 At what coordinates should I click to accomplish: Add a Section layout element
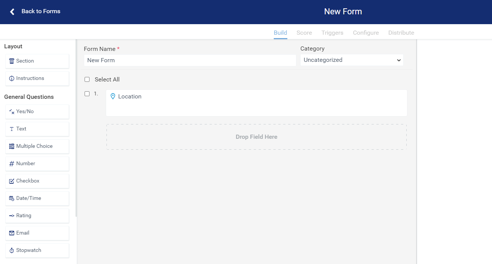(37, 61)
